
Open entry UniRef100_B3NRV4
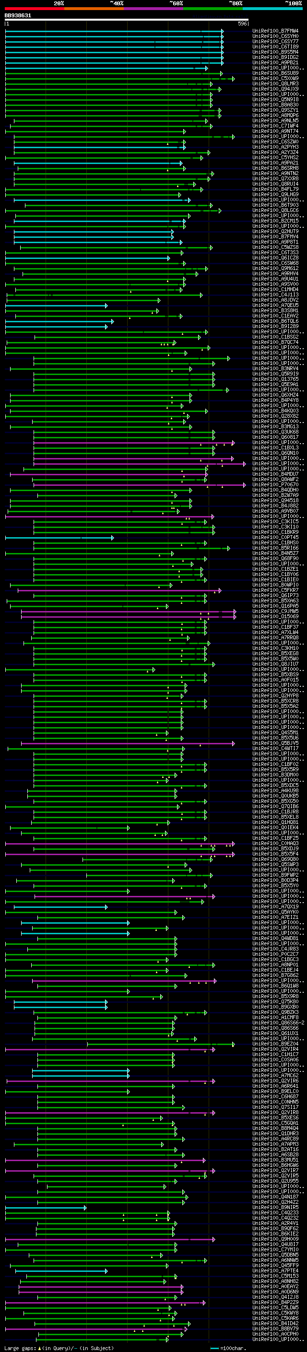[275, 368]
